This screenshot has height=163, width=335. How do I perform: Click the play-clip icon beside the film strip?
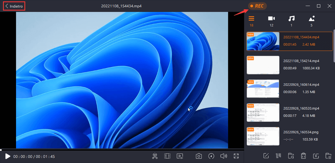(180, 156)
